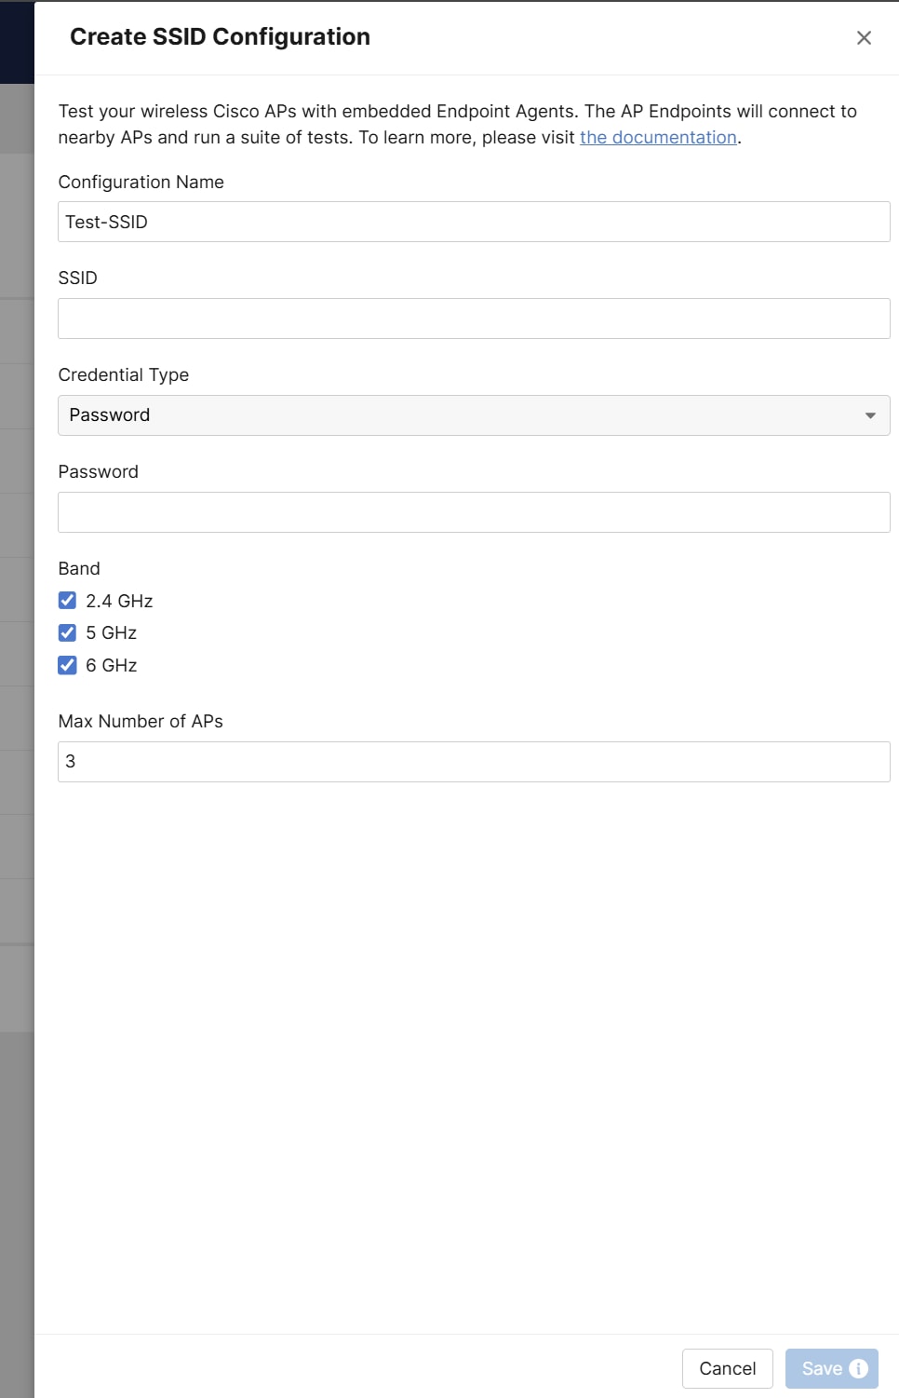Image resolution: width=899 pixels, height=1398 pixels.
Task: Open the documentation link
Action: click(x=657, y=137)
